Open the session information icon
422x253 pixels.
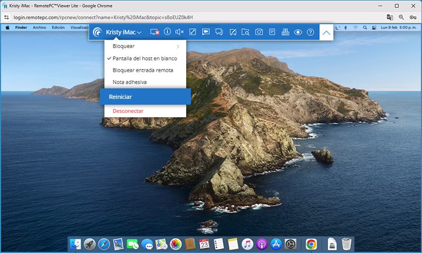(x=167, y=32)
